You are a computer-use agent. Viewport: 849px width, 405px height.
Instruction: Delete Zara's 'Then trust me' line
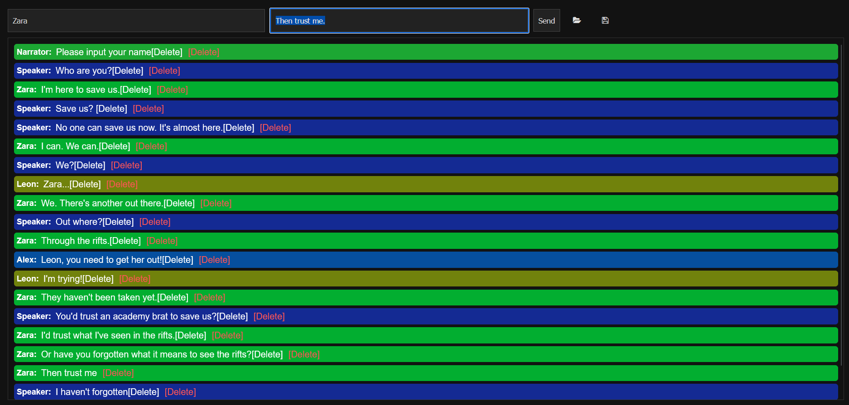(118, 373)
